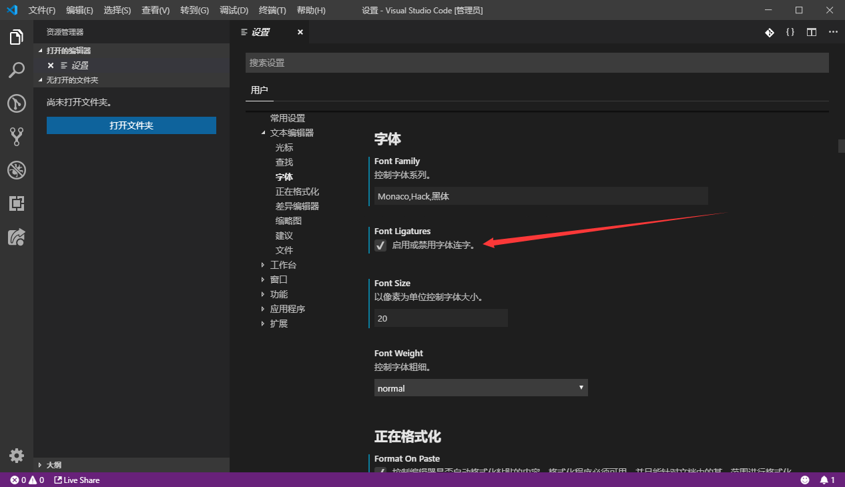Open settings JSON with braces icon
Viewport: 845px width, 487px height.
[790, 32]
